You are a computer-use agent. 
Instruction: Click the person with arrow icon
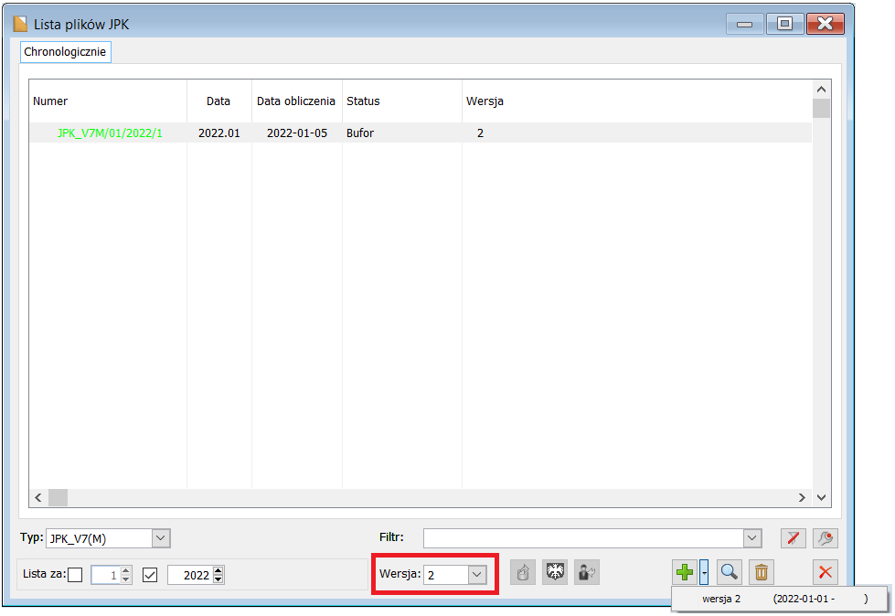pos(587,572)
